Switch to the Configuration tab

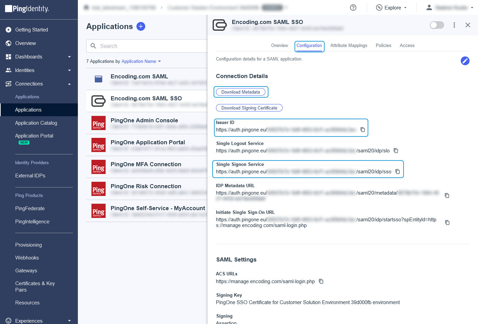[309, 46]
